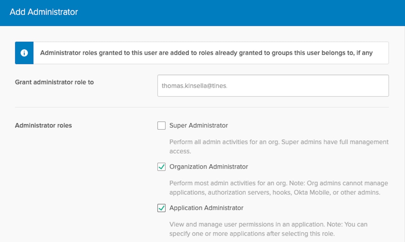The image size is (405, 242).
Task: Click the empty box beside Super Administrator
Action: [x=161, y=126]
